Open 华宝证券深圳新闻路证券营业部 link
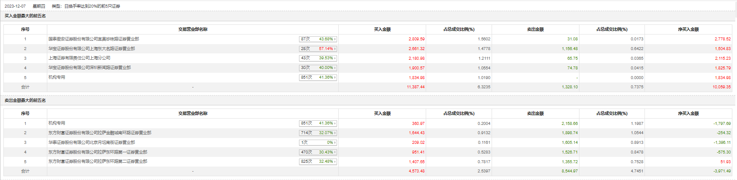737x180 pixels. 90,68
